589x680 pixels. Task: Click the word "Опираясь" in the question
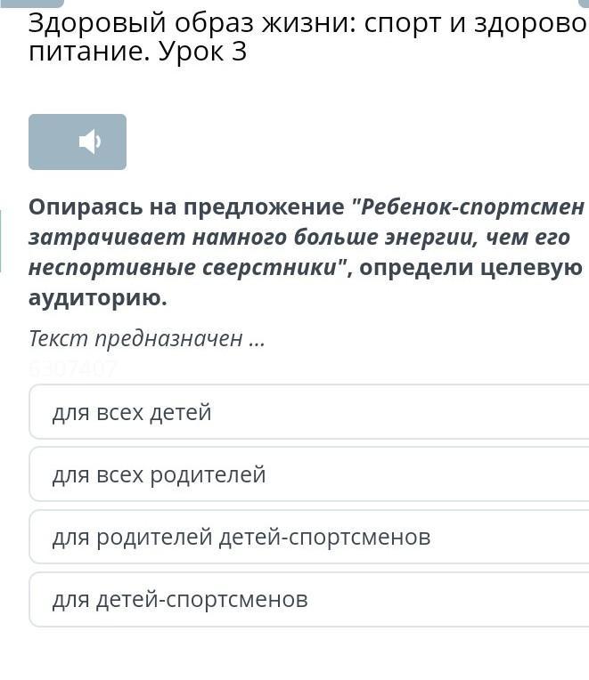click(x=86, y=207)
